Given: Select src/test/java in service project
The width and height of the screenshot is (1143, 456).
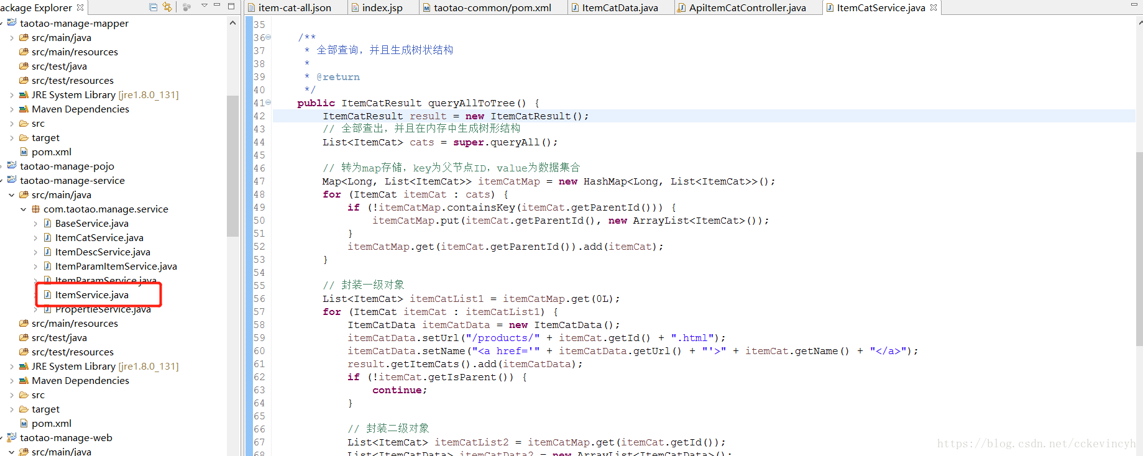Looking at the screenshot, I should coord(59,338).
